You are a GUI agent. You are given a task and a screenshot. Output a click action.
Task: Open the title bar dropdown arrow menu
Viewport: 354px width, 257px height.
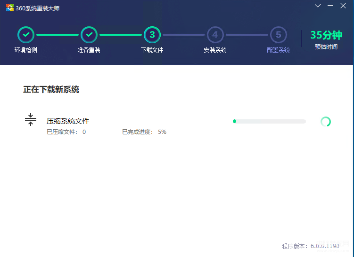click(318, 6)
